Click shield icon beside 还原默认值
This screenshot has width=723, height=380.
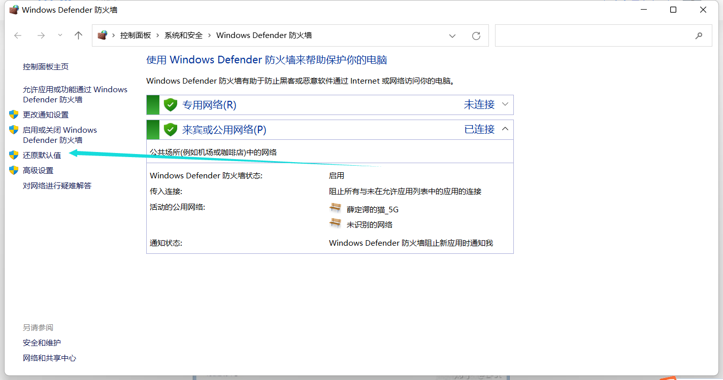point(14,155)
